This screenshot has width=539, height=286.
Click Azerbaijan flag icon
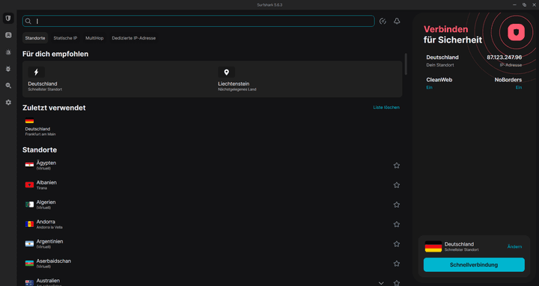click(29, 263)
